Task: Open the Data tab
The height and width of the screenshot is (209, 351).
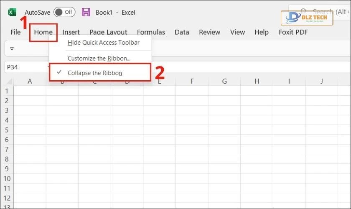Action: click(x=182, y=32)
